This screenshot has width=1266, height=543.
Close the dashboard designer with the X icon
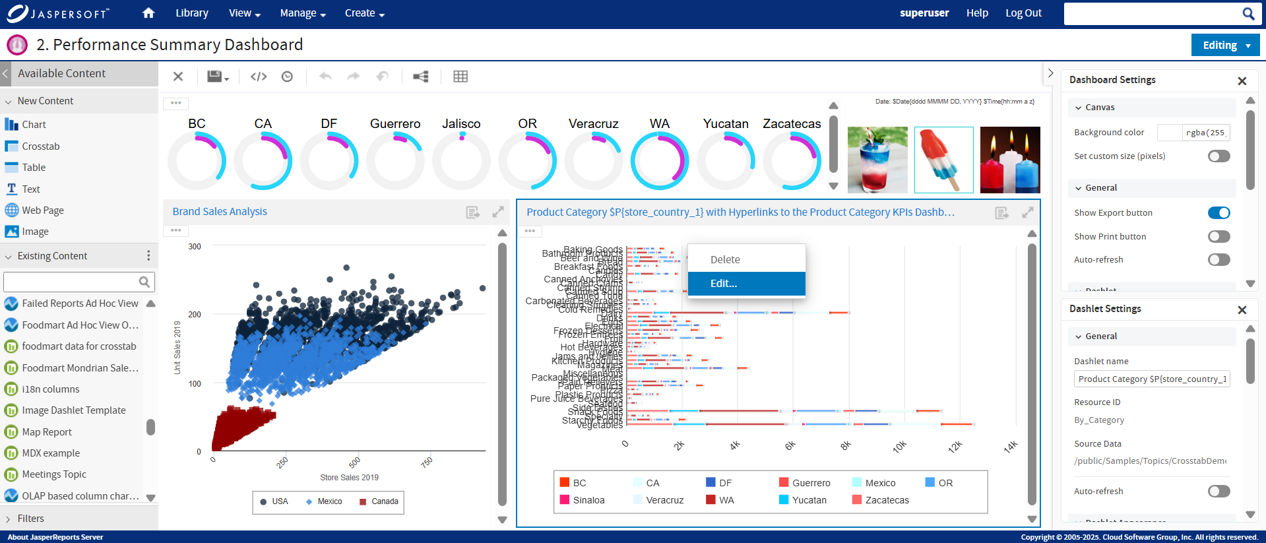[178, 77]
